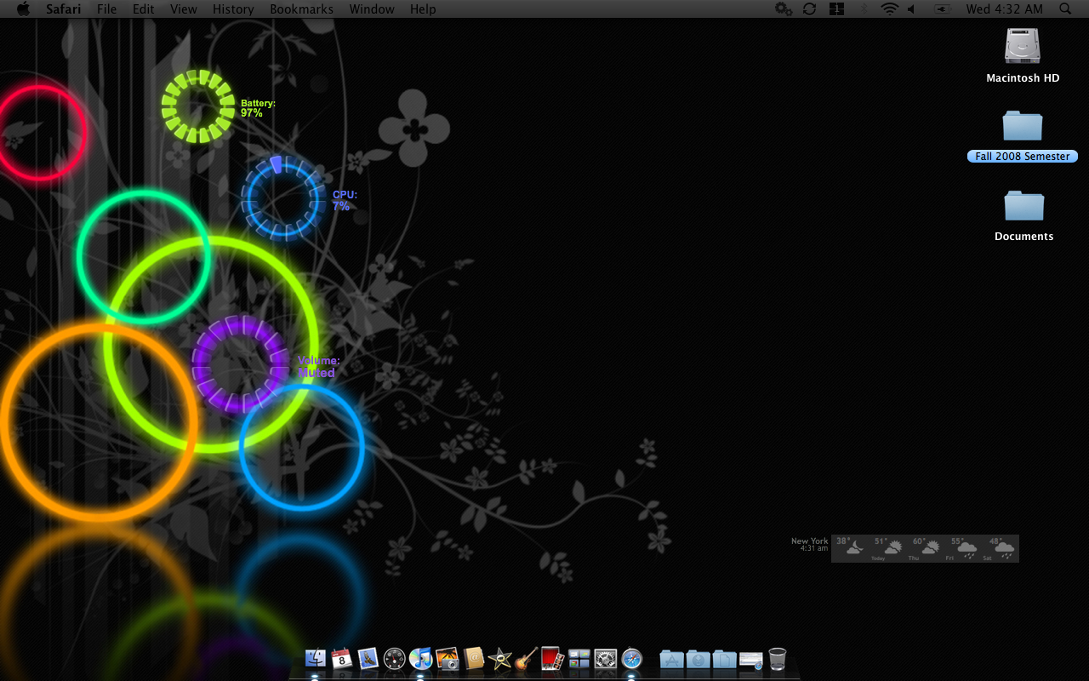Open the Bluetooth status menu

[x=864, y=9]
